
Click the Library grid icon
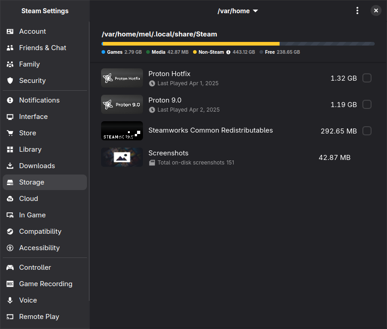(x=10, y=149)
